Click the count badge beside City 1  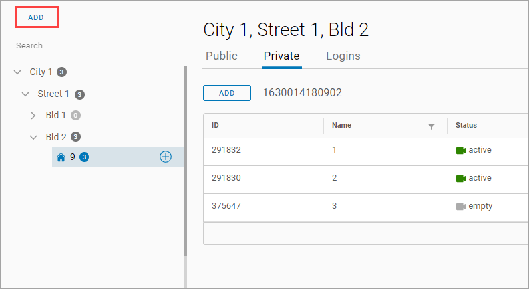(61, 72)
